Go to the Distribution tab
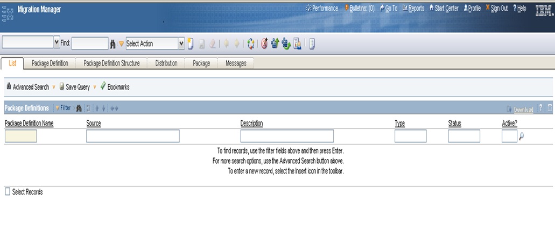555x247 pixels. pos(166,63)
